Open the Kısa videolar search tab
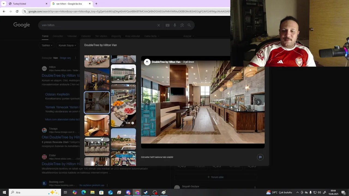 [133, 36]
